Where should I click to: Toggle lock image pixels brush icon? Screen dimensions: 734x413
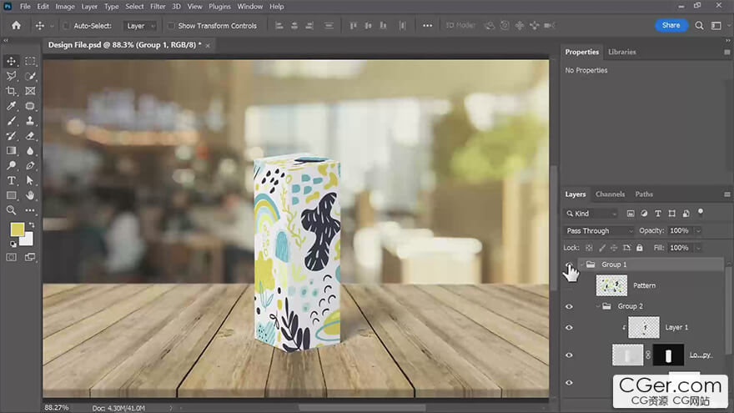pyautogui.click(x=602, y=248)
